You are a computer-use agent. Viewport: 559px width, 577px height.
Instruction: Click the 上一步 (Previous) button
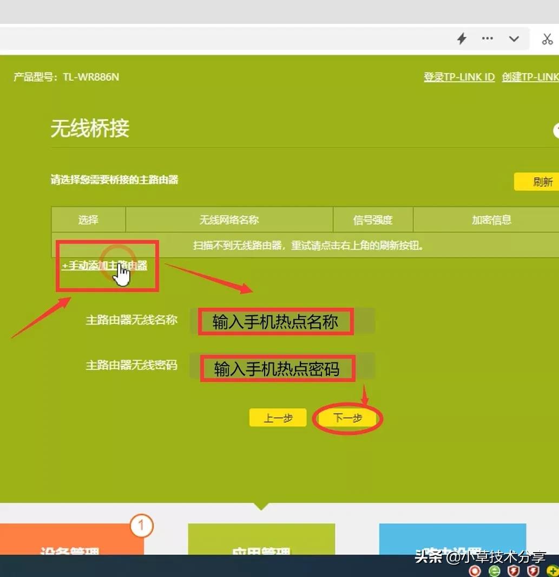[x=278, y=418]
